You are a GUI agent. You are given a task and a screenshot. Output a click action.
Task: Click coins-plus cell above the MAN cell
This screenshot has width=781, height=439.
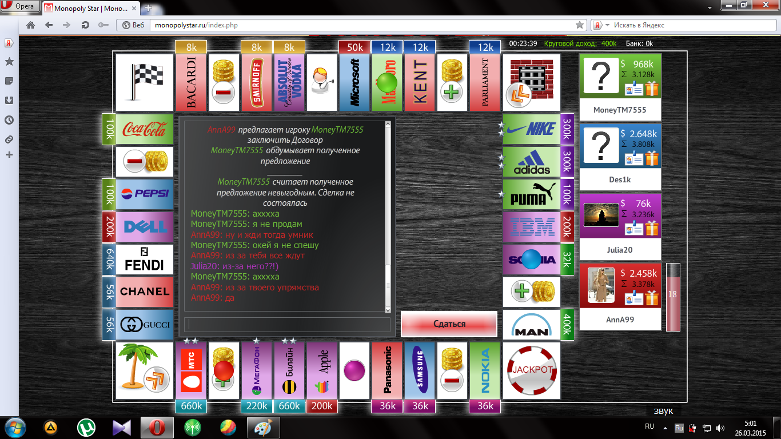click(532, 292)
